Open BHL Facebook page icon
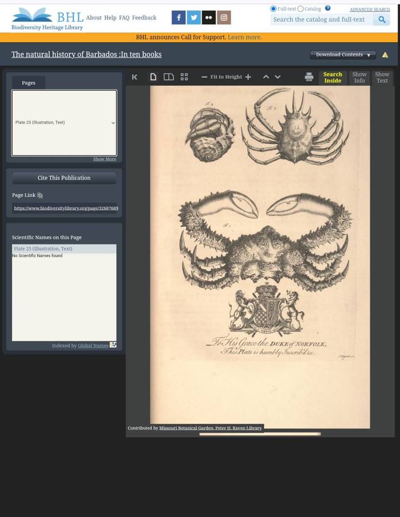The image size is (400, 517). tap(178, 18)
